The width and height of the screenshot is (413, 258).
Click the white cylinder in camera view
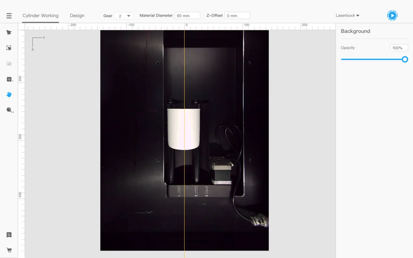click(184, 129)
